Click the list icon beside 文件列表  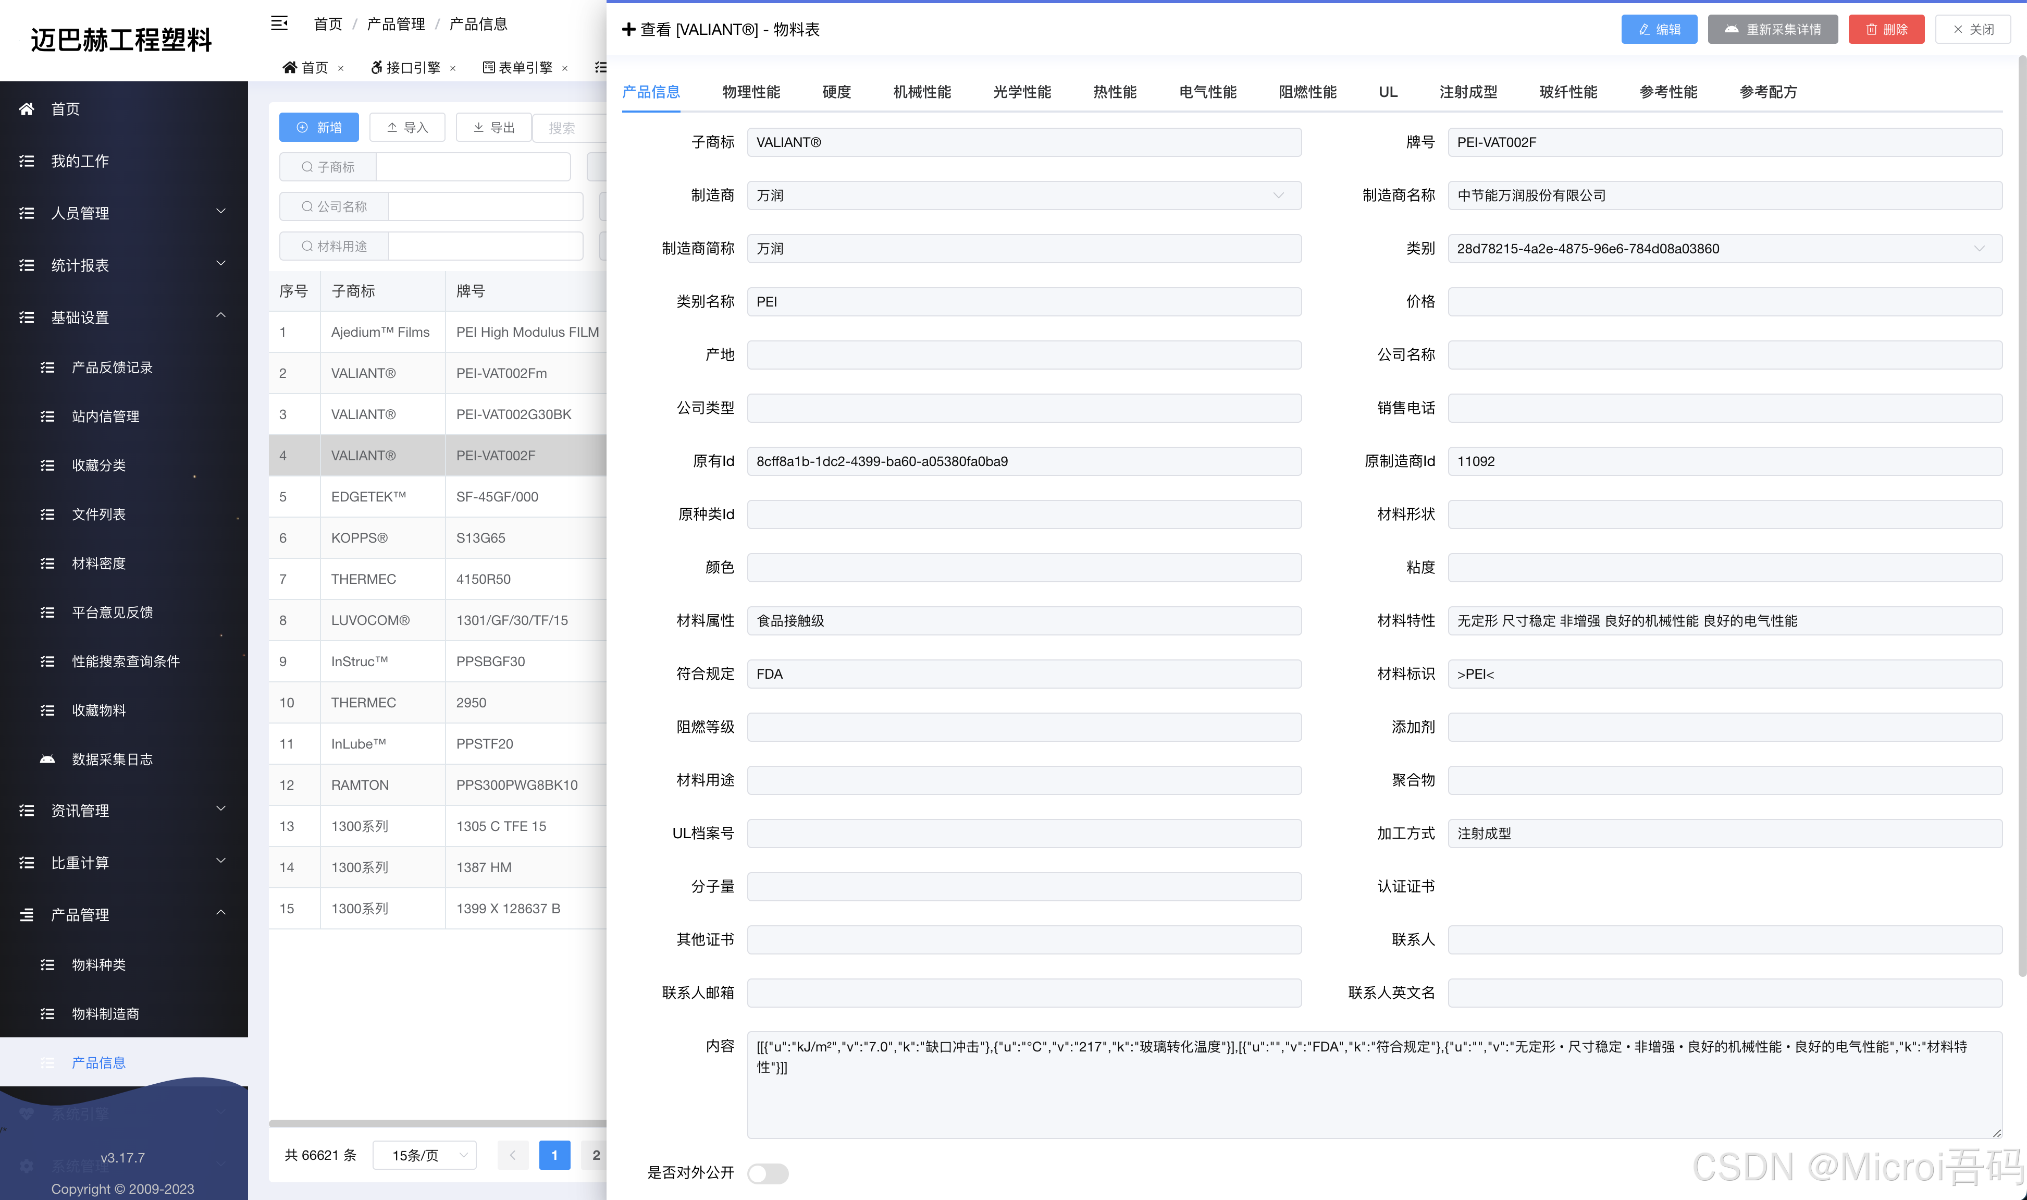48,513
